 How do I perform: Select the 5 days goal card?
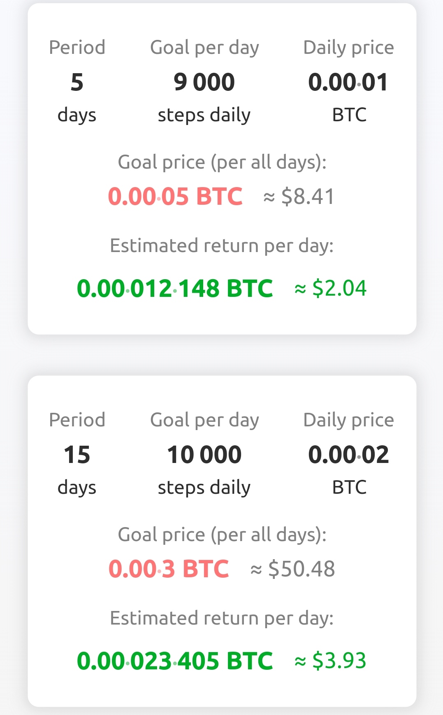222,169
